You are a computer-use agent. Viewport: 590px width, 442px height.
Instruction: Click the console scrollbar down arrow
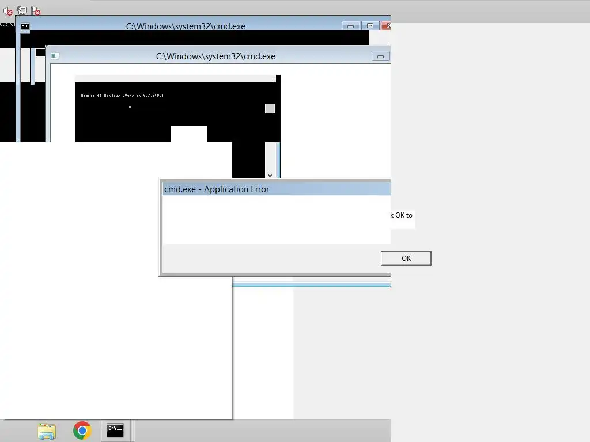tap(270, 175)
